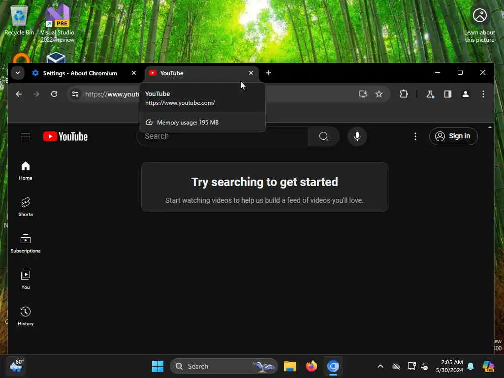The width and height of the screenshot is (504, 378).
Task: Open a new tab with plus button
Action: tap(269, 73)
